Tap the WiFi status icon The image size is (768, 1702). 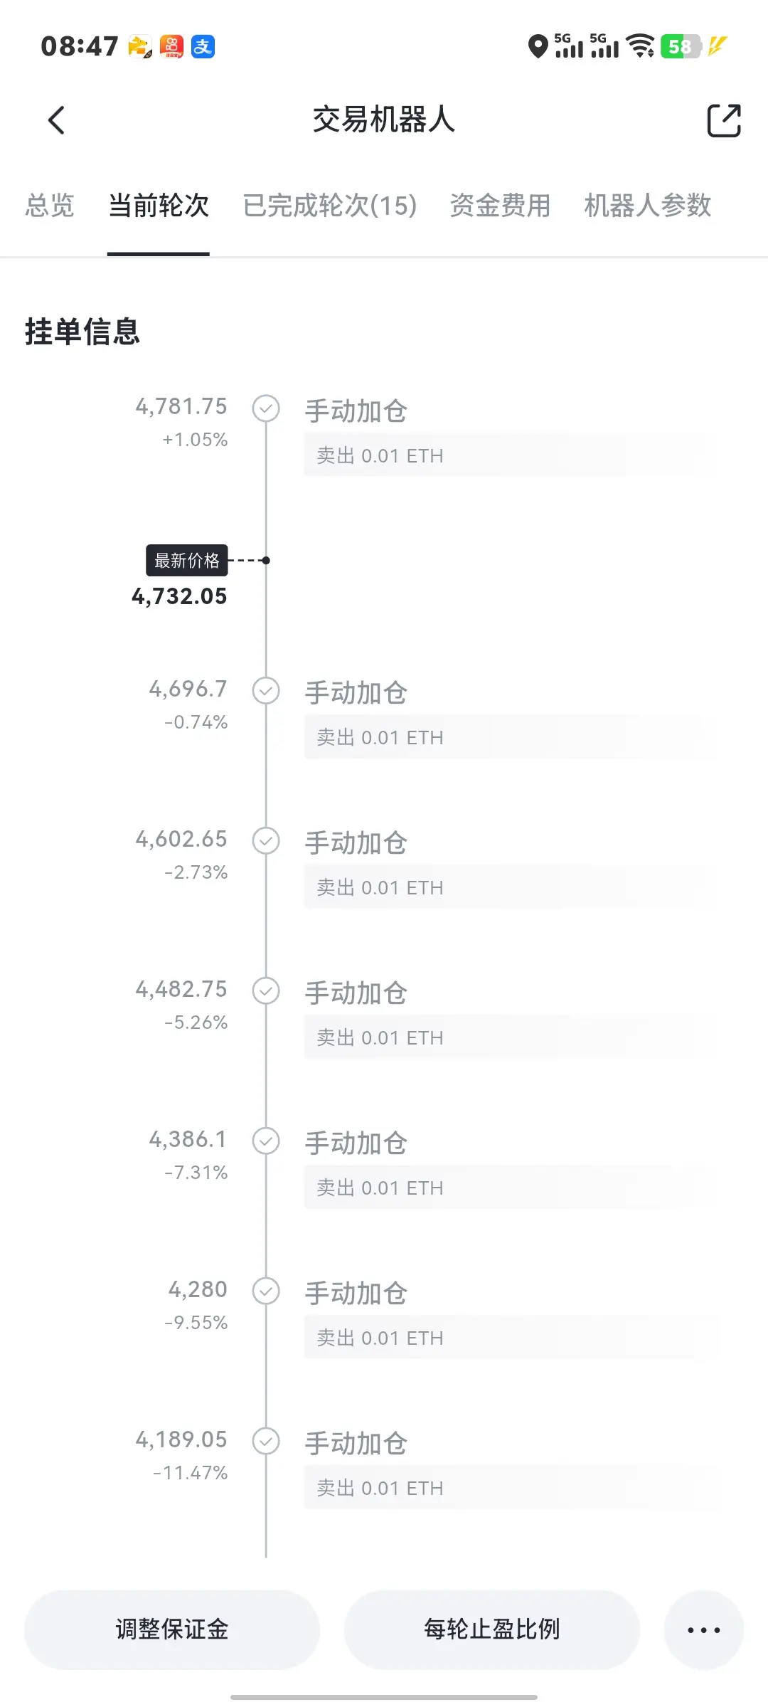click(641, 46)
